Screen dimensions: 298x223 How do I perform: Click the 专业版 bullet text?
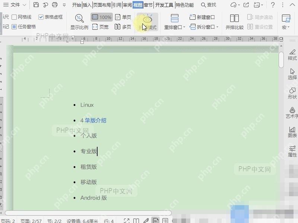point(89,151)
